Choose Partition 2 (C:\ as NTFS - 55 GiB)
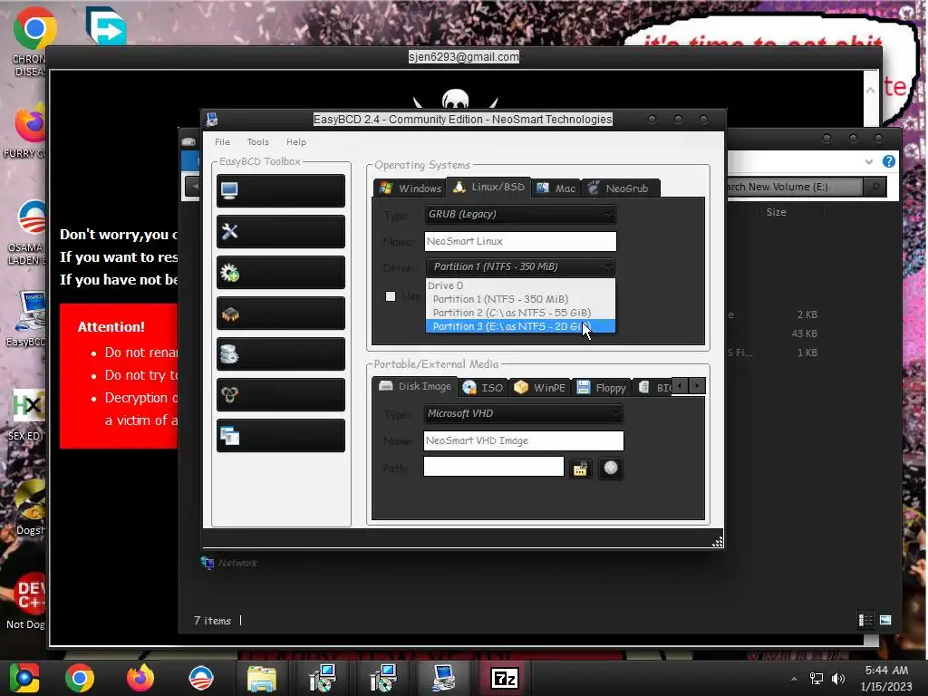This screenshot has width=928, height=696. click(520, 313)
